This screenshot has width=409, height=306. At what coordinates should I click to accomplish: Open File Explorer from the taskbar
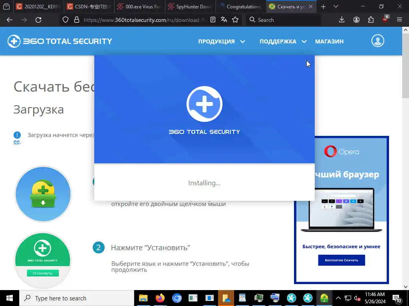[143, 298]
